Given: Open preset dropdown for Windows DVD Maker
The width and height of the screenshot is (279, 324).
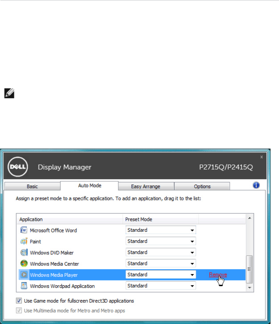Looking at the screenshot, I should 161,252.
